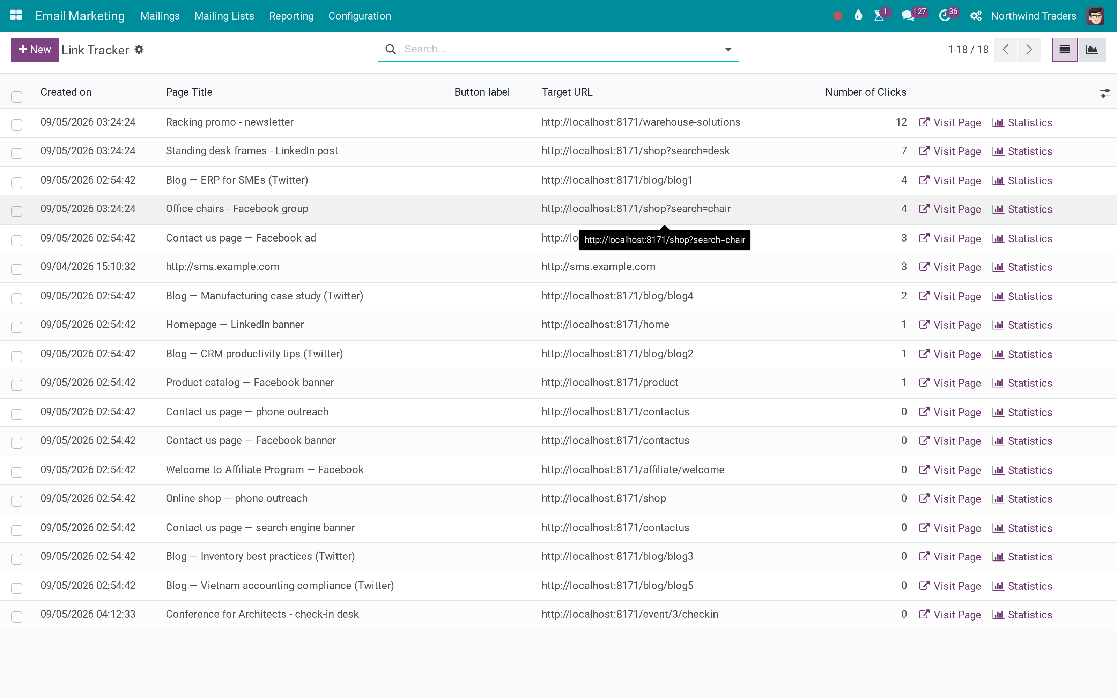Check the Standing desk frames row checkbox
The width and height of the screenshot is (1117, 698).
tap(17, 153)
